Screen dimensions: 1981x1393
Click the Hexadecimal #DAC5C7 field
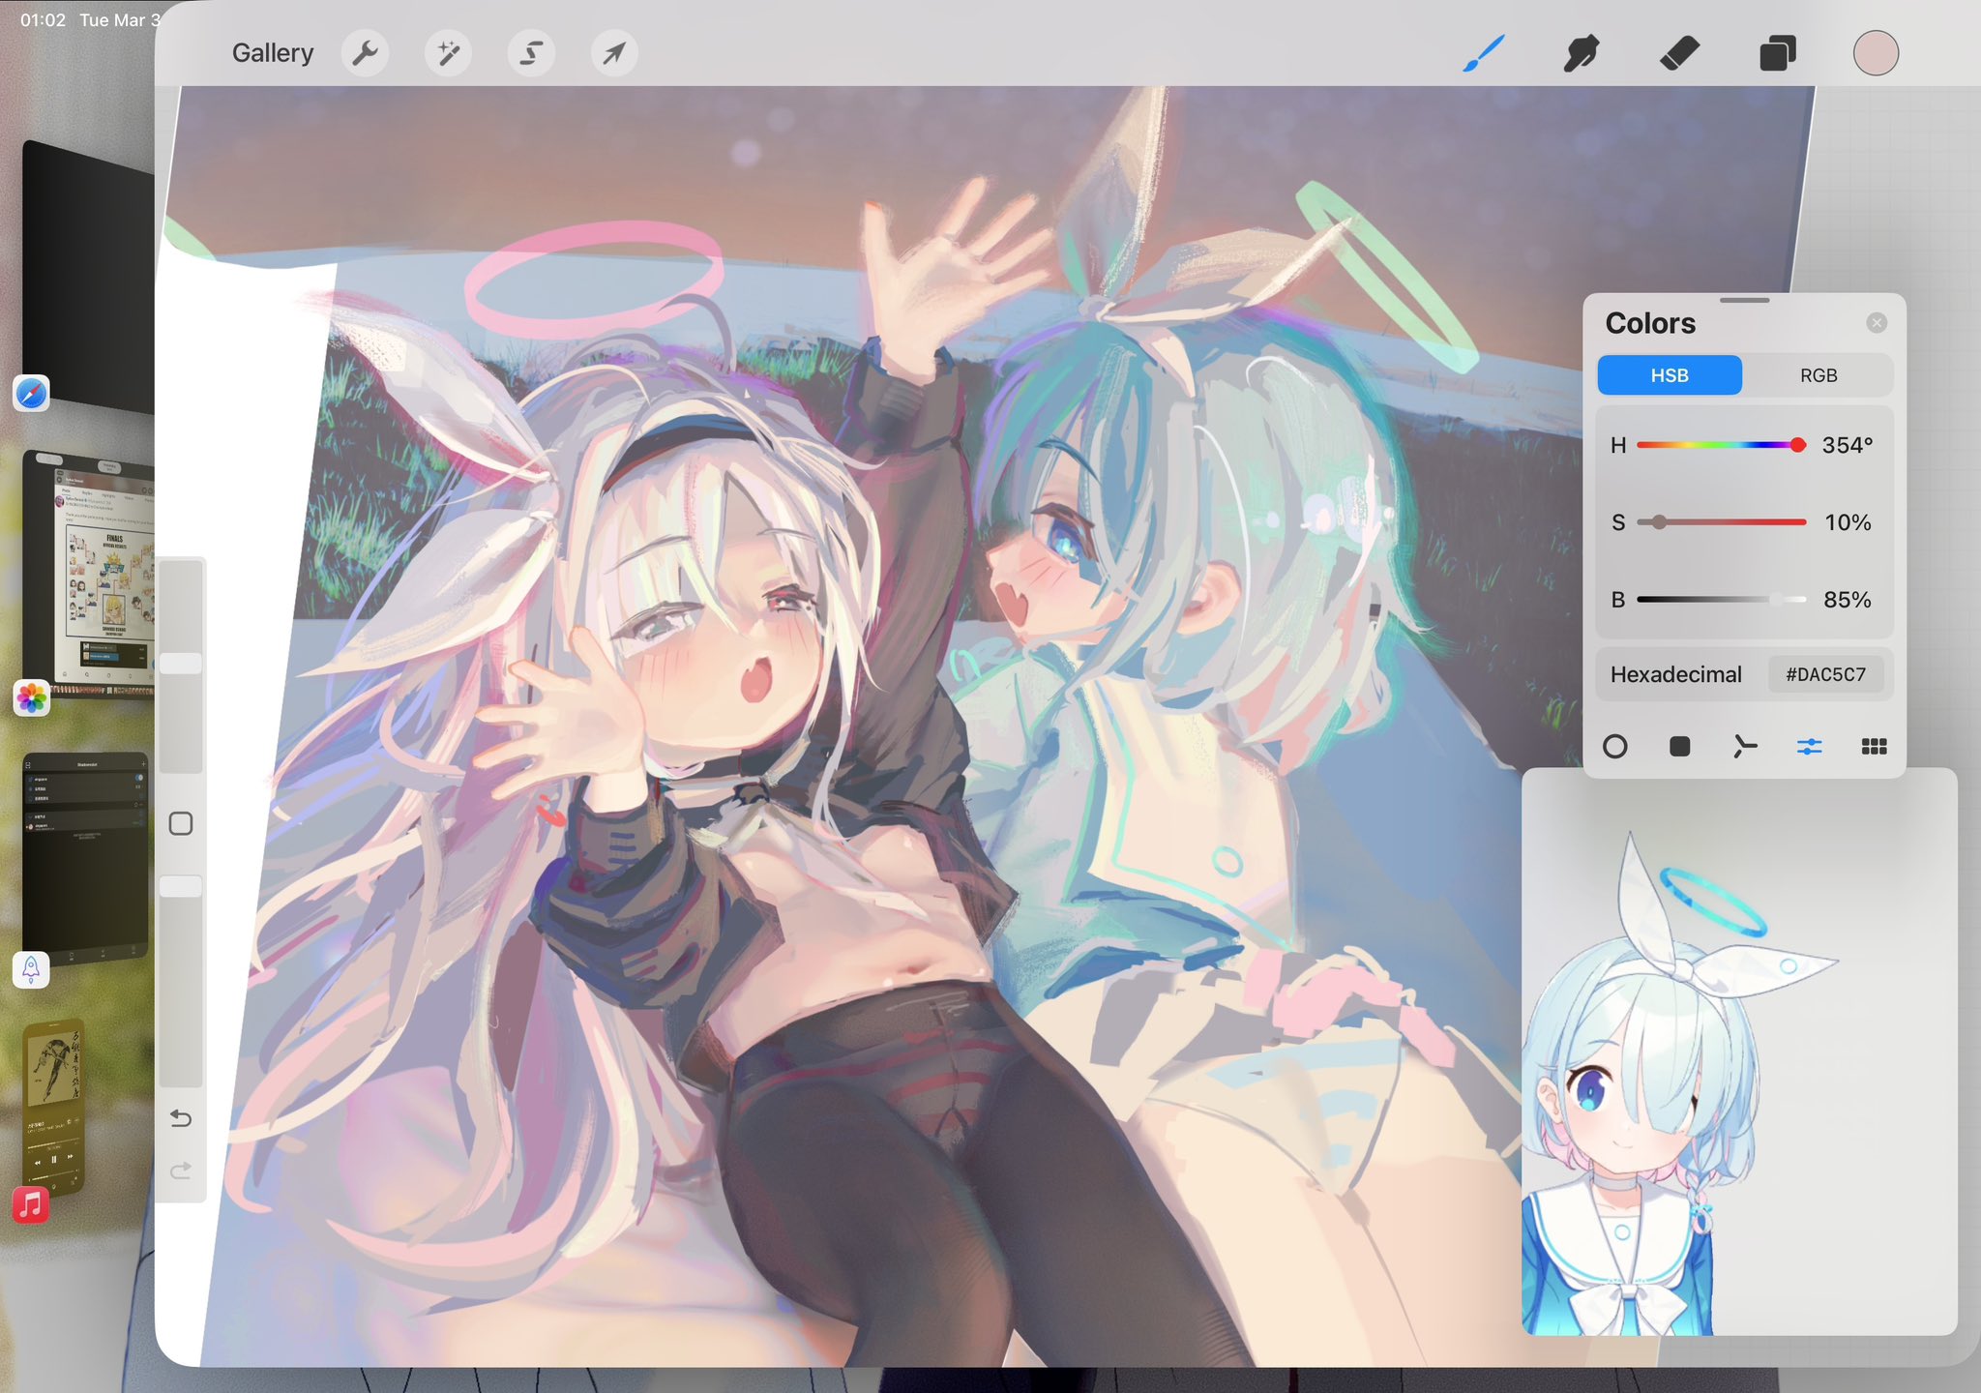pyautogui.click(x=1825, y=674)
